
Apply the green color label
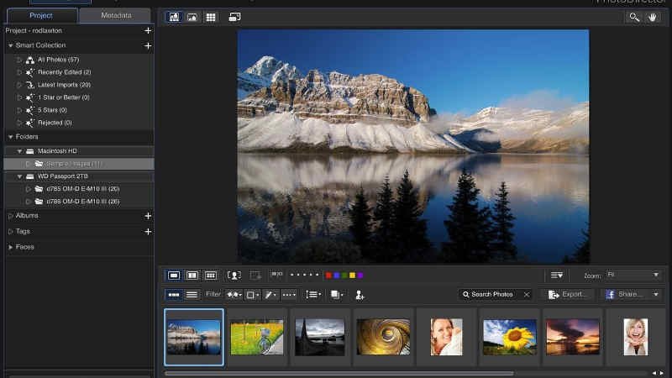tap(344, 276)
